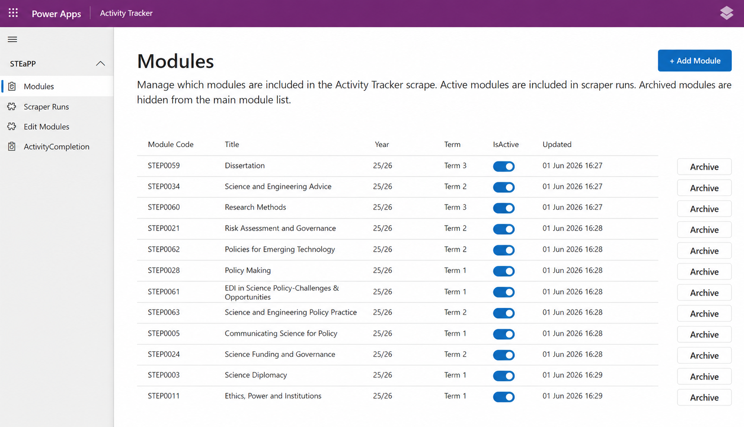Image resolution: width=744 pixels, height=427 pixels.
Task: Archive the STEP0063 module
Action: coord(704,314)
